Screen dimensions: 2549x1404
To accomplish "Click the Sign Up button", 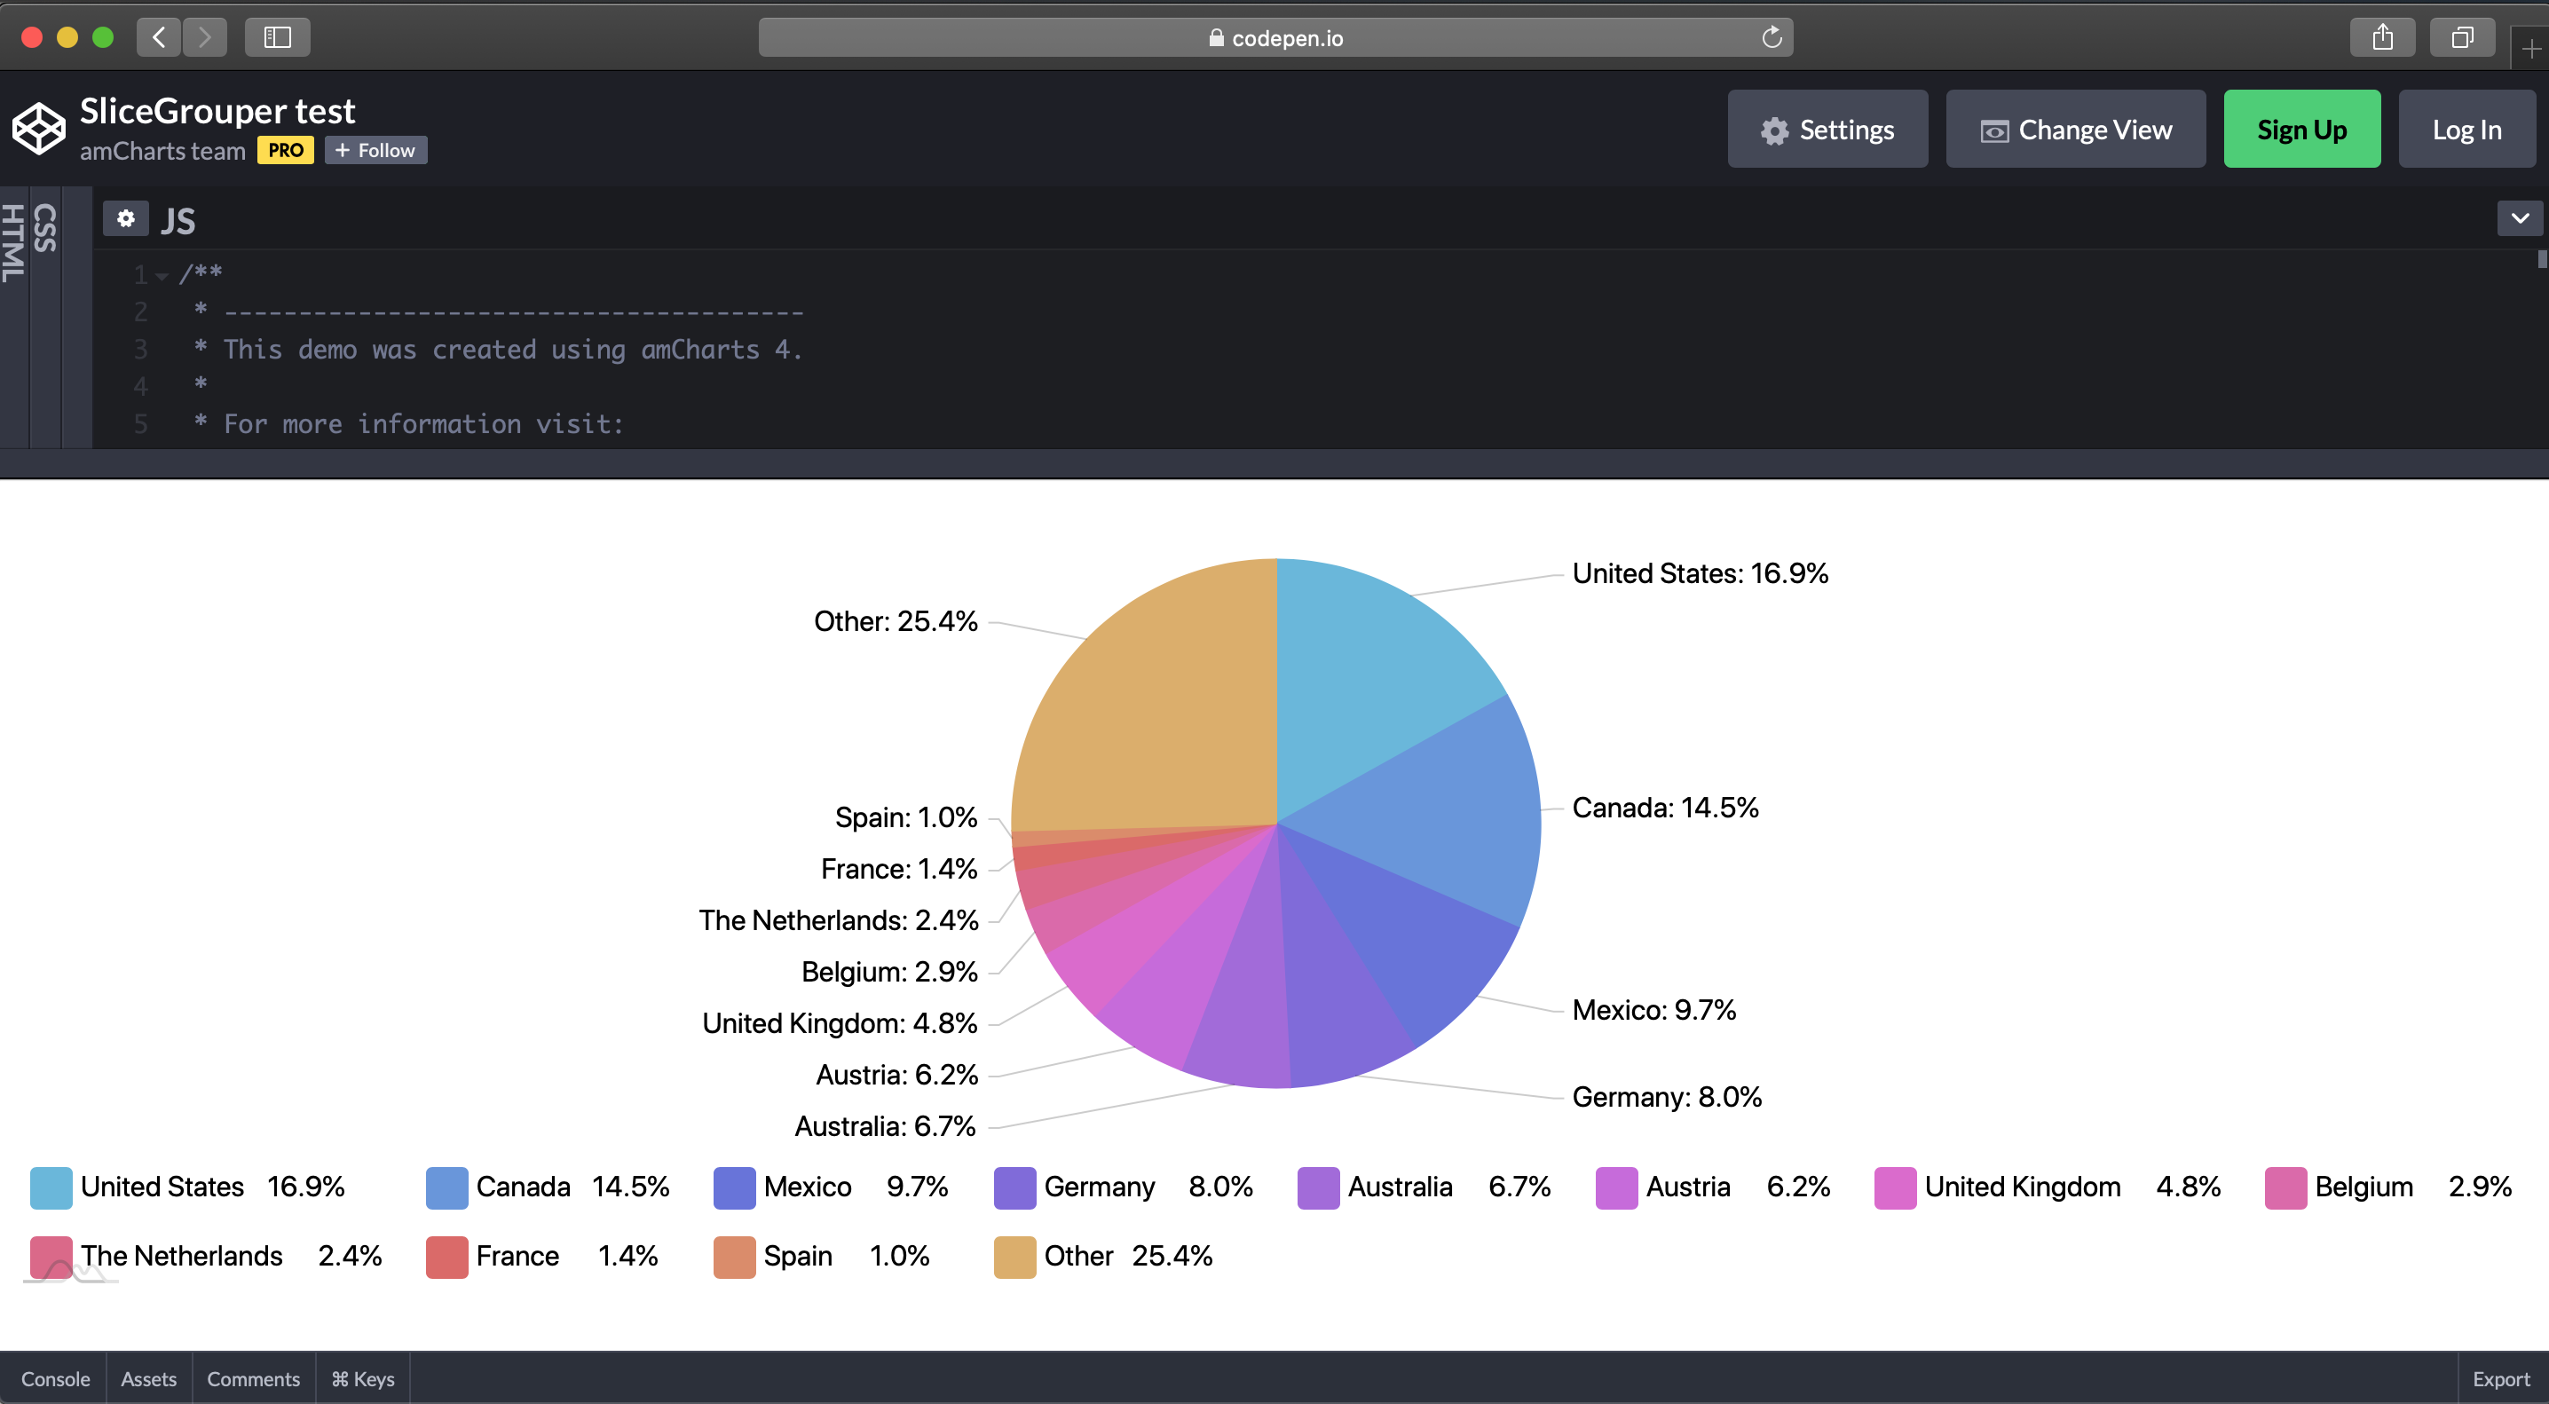I will pyautogui.click(x=2301, y=129).
